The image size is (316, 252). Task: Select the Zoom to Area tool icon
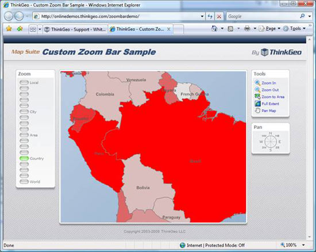257,97
